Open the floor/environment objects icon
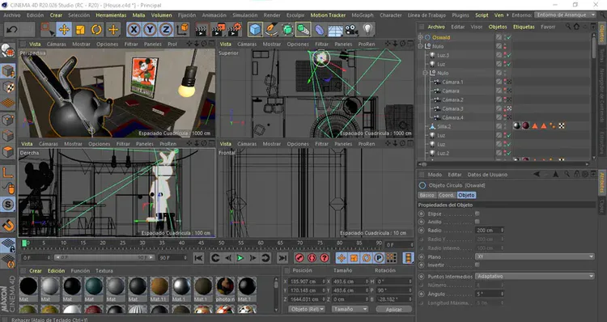This screenshot has width=607, height=322. click(x=335, y=30)
